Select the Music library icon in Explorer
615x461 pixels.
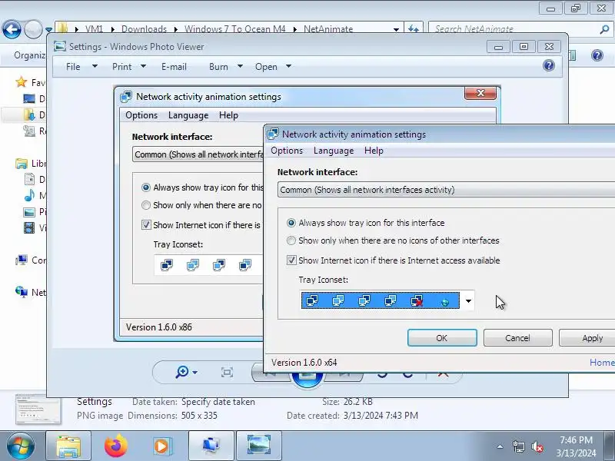tap(29, 195)
